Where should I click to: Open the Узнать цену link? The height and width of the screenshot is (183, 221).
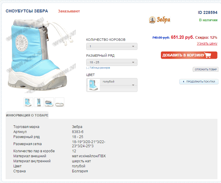click(x=207, y=43)
